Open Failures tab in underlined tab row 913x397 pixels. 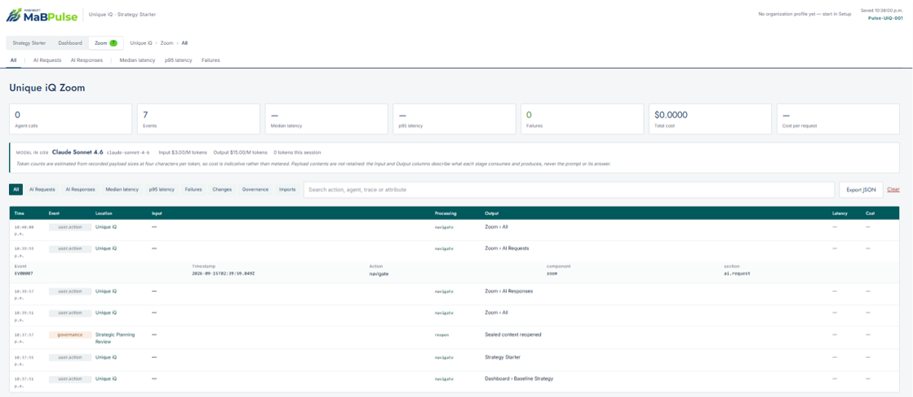(x=211, y=60)
